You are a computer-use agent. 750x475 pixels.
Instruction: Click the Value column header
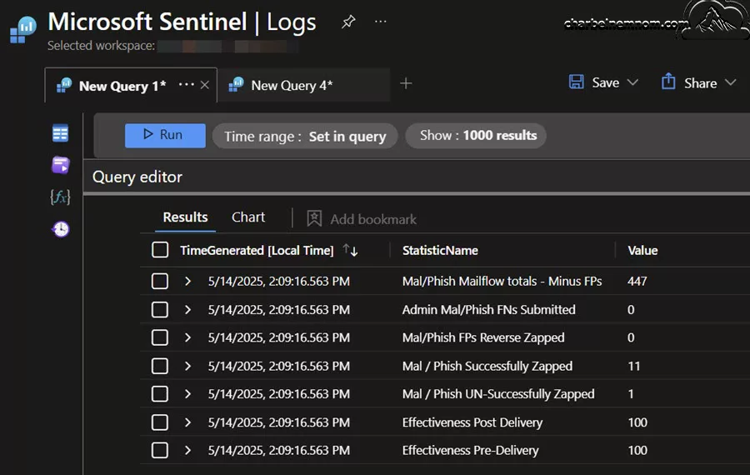pyautogui.click(x=642, y=250)
